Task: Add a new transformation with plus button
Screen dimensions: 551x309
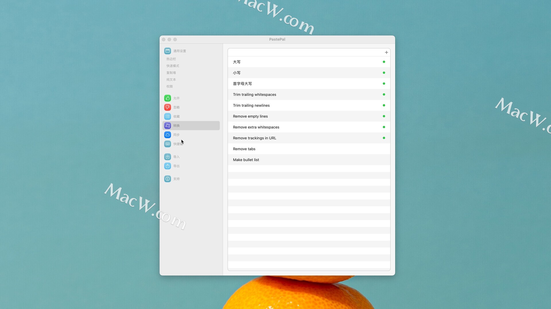Action: (386, 52)
